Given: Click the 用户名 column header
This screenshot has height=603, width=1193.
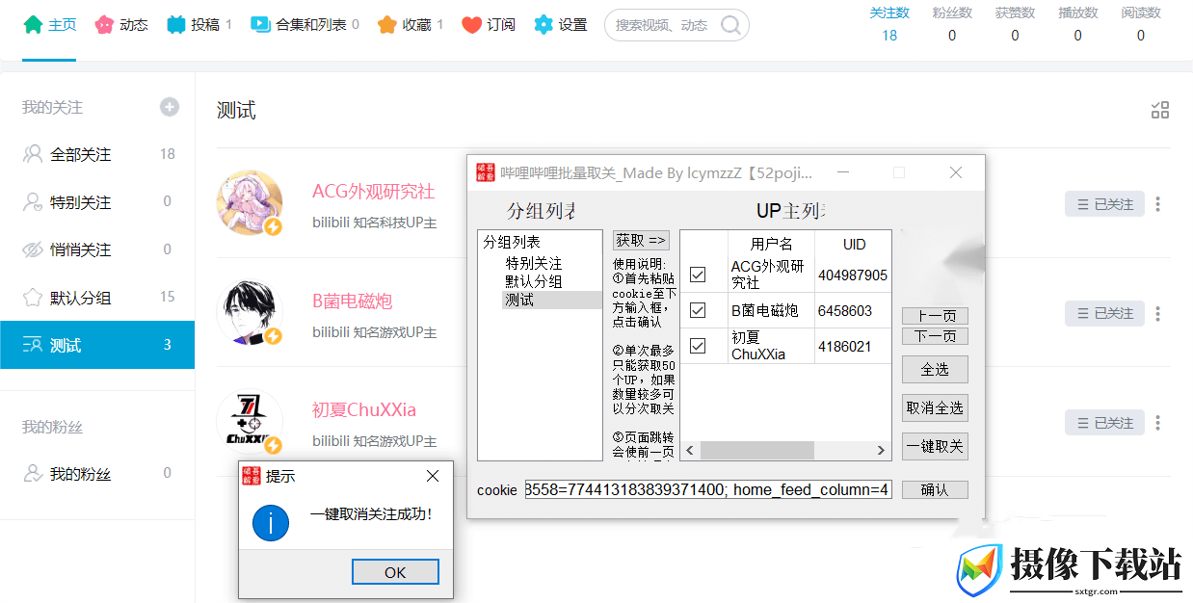Looking at the screenshot, I should pos(772,245).
